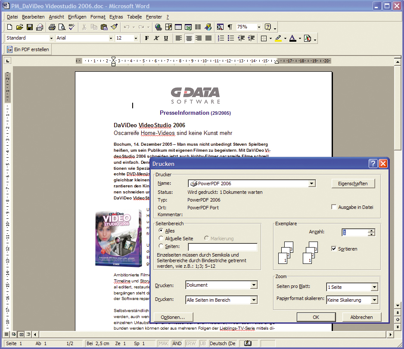The height and width of the screenshot is (349, 404).
Task: Click the justify alignment icon
Action: (208, 38)
